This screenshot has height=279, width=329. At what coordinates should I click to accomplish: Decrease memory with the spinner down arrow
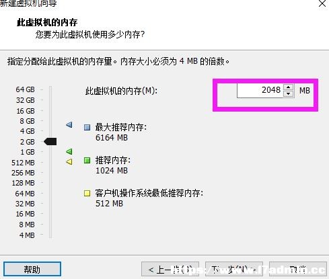click(x=289, y=93)
